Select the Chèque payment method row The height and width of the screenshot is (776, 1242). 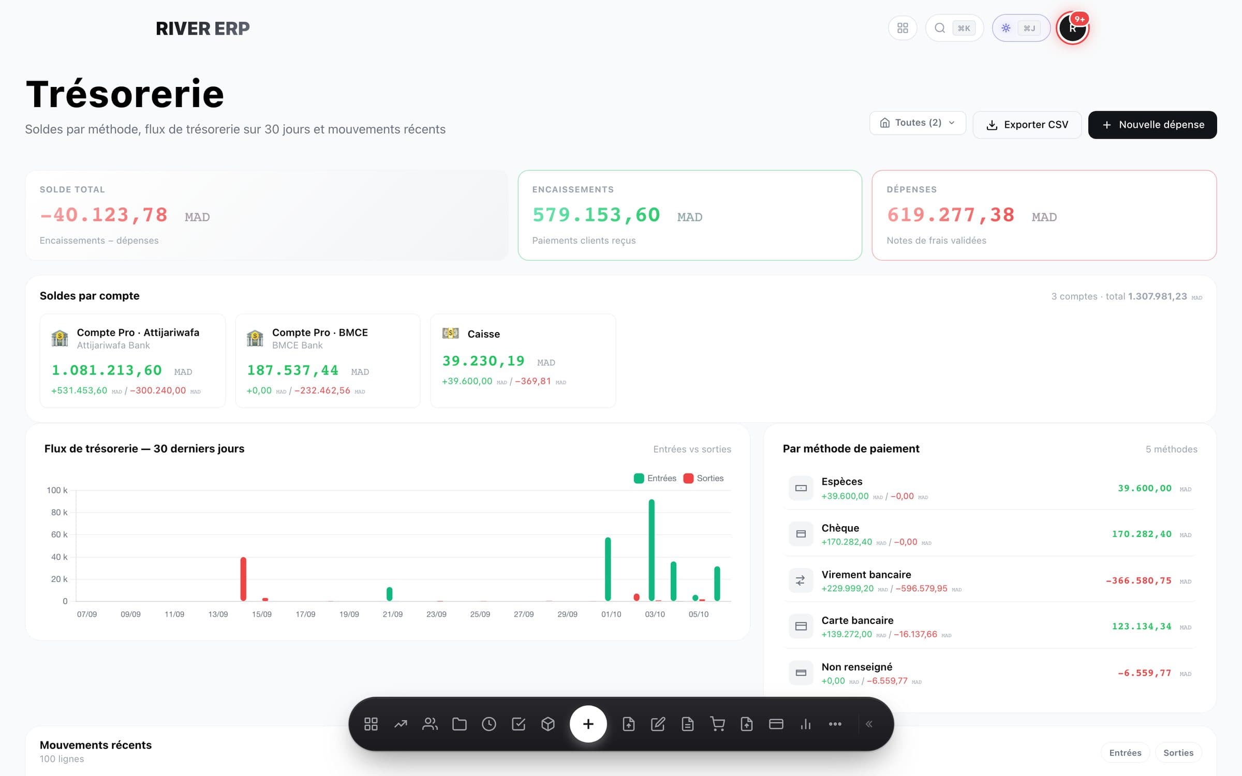pos(989,534)
